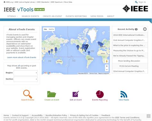
Task: Open SEARCH EVENTS in the navigation bar
Action: point(30,16)
